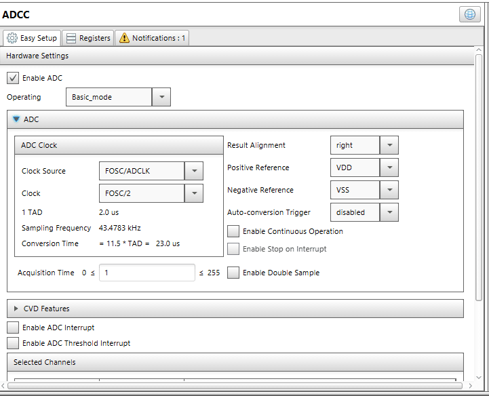Open the Notifications tab
489x396 pixels.
click(x=152, y=38)
